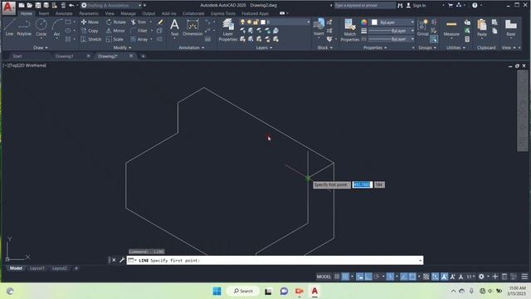Click the Mirror tool
This screenshot has width=531, height=299.
tap(115, 31)
